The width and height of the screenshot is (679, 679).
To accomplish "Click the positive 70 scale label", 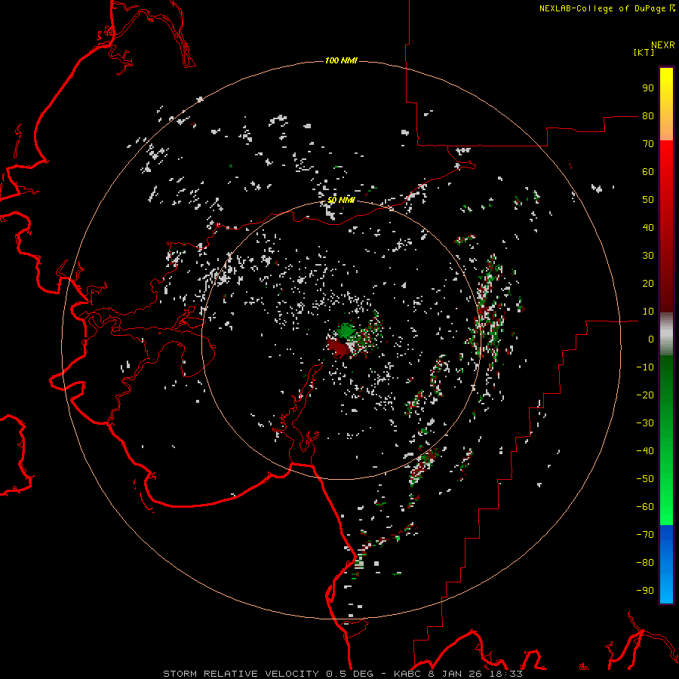I will click(648, 144).
